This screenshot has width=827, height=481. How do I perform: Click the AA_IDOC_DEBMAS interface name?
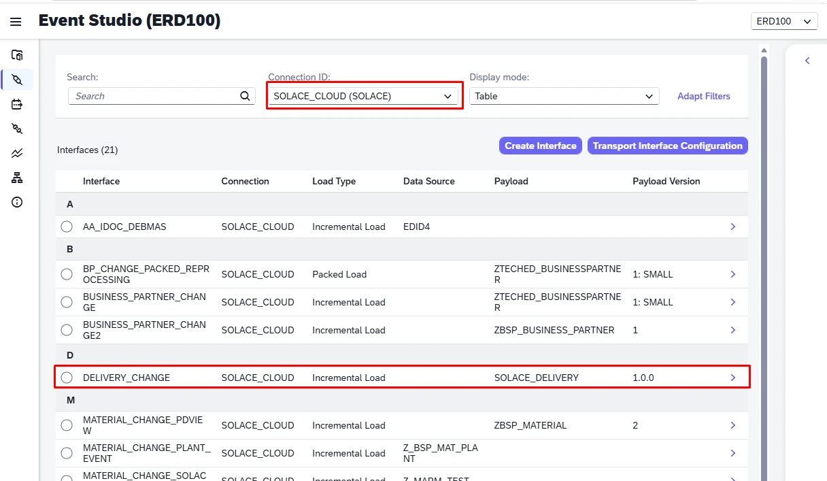(124, 227)
